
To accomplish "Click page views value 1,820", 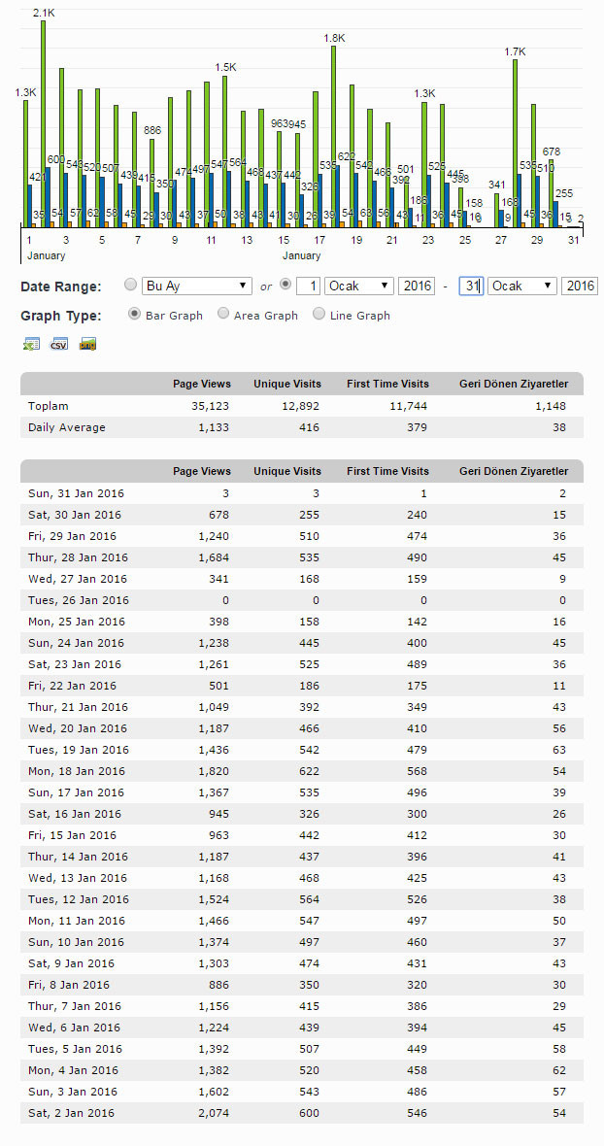I will tap(214, 771).
